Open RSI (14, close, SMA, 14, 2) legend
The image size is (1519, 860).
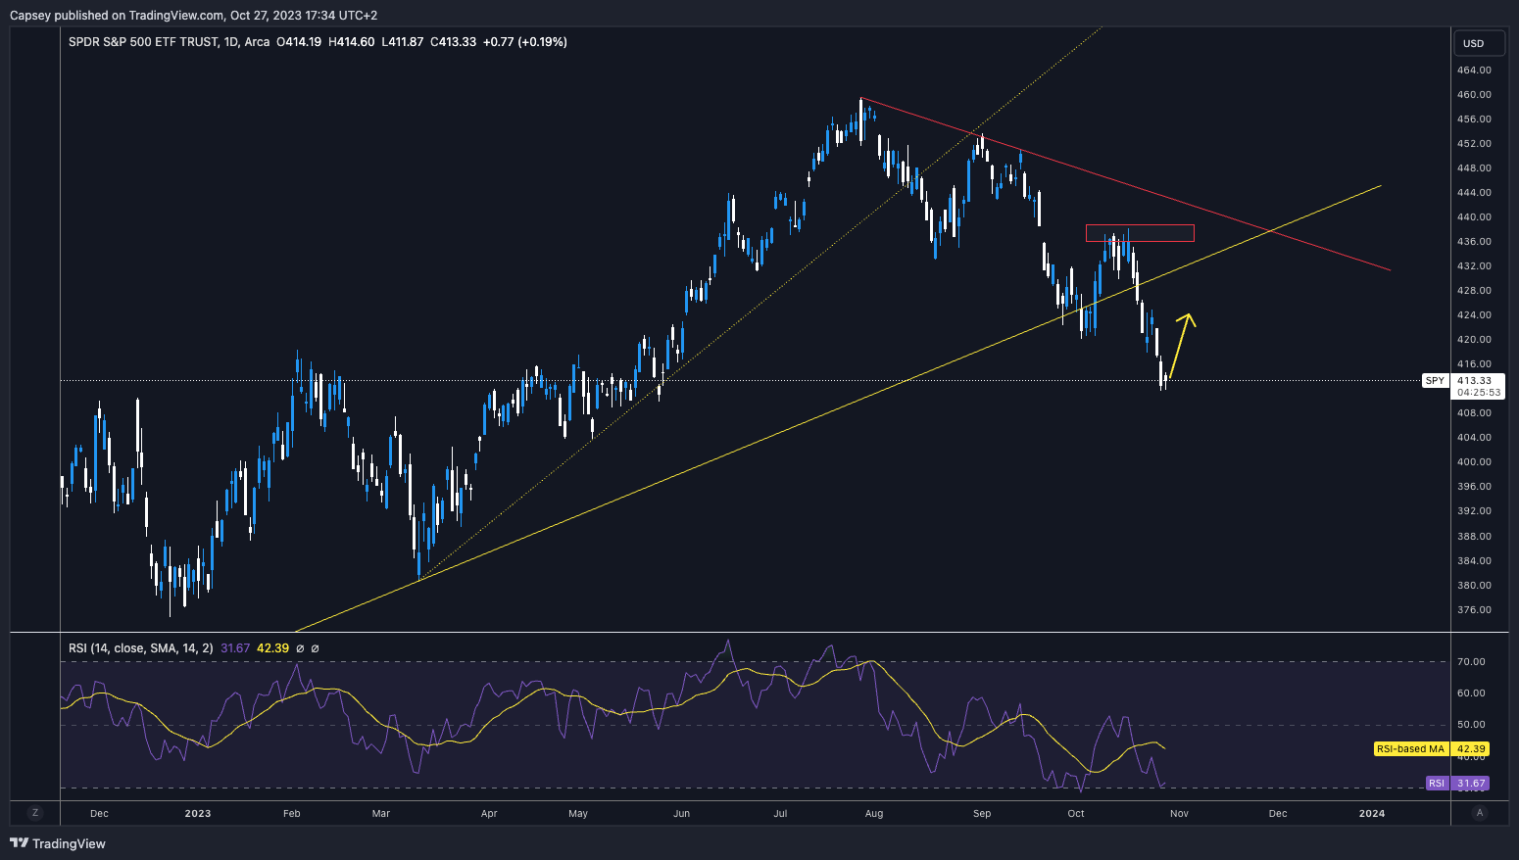141,648
